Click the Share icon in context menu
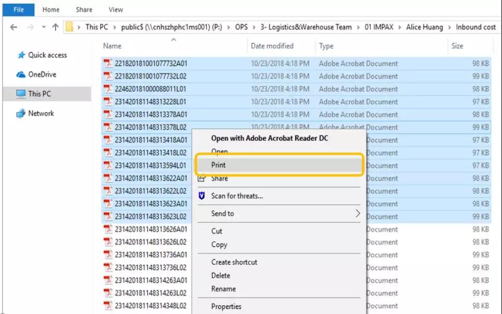This screenshot has height=314, width=502. click(x=202, y=178)
